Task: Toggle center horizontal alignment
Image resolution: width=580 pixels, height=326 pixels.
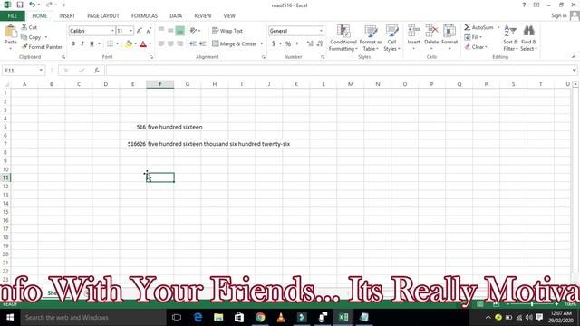Action: point(170,43)
